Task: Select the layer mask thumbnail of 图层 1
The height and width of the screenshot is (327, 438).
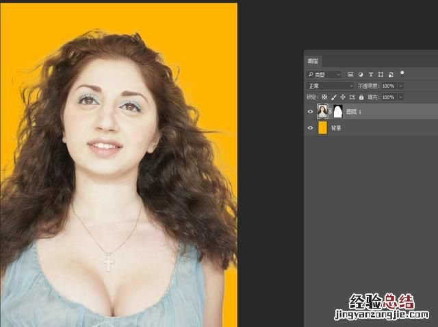Action: [x=338, y=111]
